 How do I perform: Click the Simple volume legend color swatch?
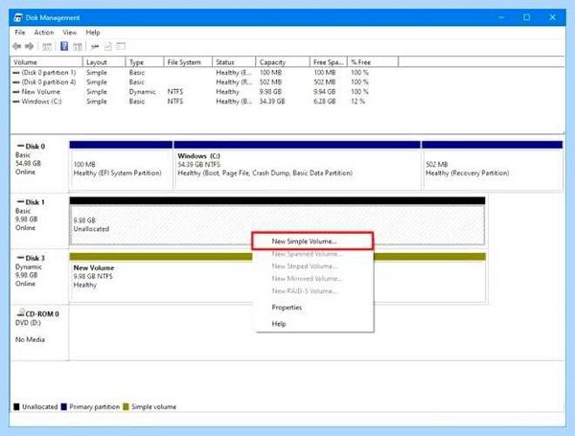coord(126,406)
